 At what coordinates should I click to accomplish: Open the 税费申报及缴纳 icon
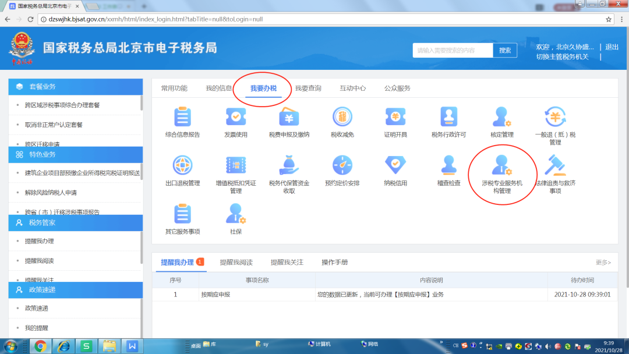click(x=289, y=117)
